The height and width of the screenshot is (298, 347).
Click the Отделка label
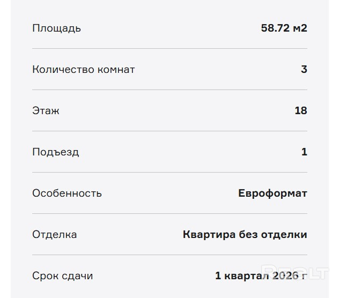click(x=54, y=235)
